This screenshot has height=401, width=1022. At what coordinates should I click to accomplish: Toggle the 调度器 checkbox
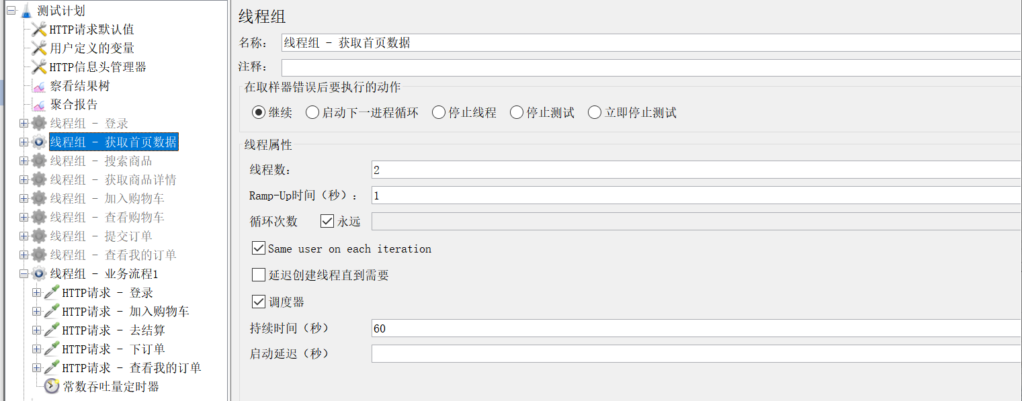(258, 302)
